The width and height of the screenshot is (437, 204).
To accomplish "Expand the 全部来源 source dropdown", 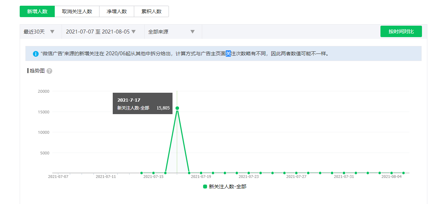I will pyautogui.click(x=172, y=32).
